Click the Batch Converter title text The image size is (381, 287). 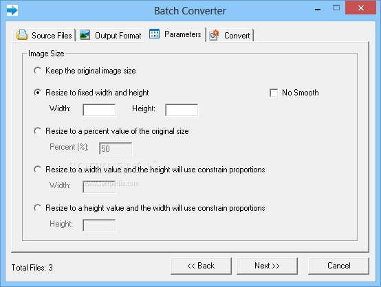190,11
